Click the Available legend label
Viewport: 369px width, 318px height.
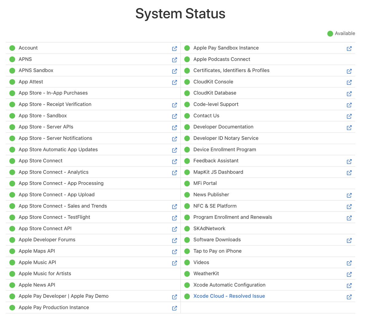coord(345,33)
